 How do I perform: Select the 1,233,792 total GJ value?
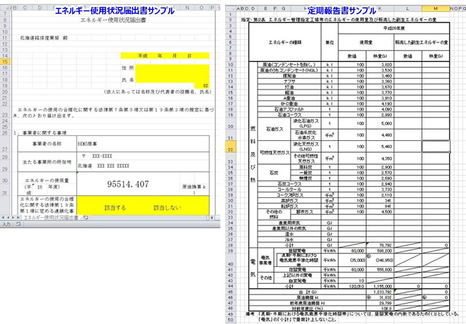click(x=380, y=292)
